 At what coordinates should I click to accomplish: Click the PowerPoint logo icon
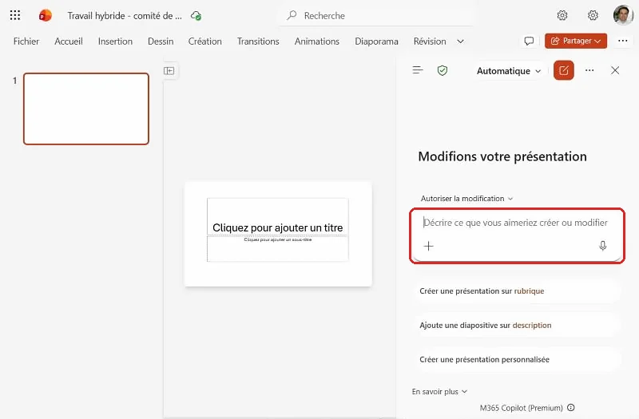pyautogui.click(x=46, y=15)
